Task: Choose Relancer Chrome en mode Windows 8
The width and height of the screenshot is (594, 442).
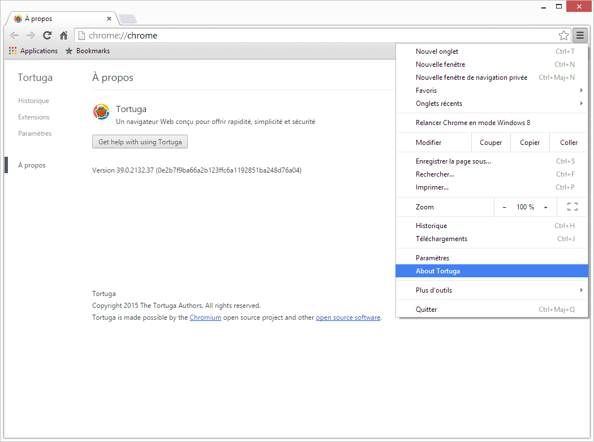Action: point(492,123)
